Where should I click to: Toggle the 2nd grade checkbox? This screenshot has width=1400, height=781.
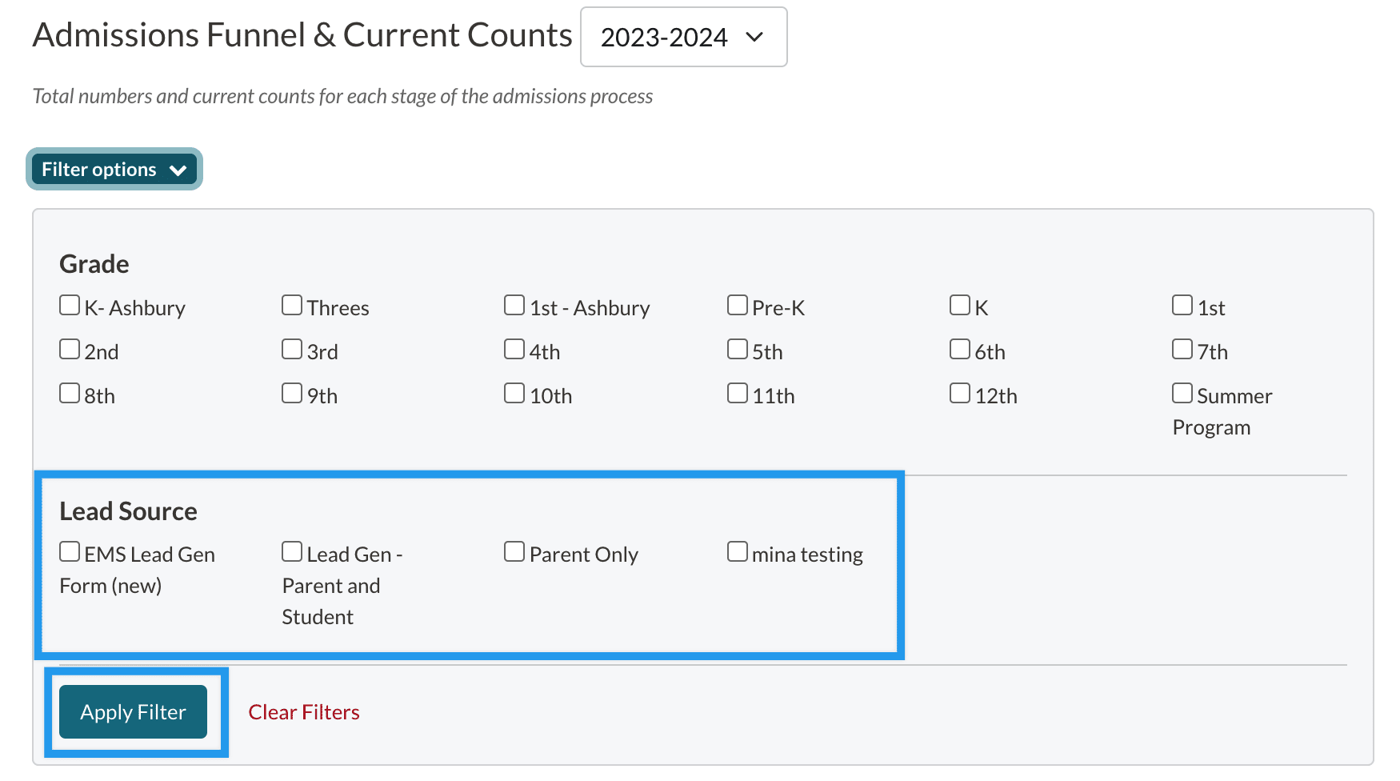(x=70, y=350)
